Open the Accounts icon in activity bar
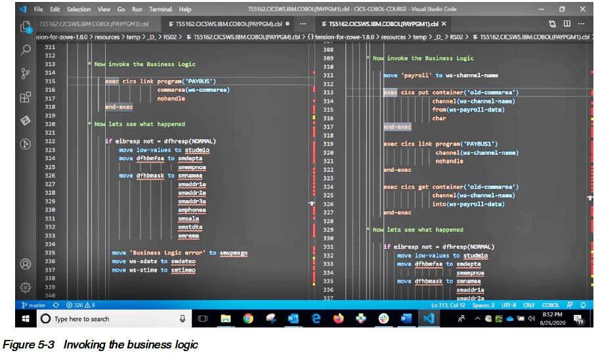This screenshot has height=355, width=600. click(x=26, y=264)
